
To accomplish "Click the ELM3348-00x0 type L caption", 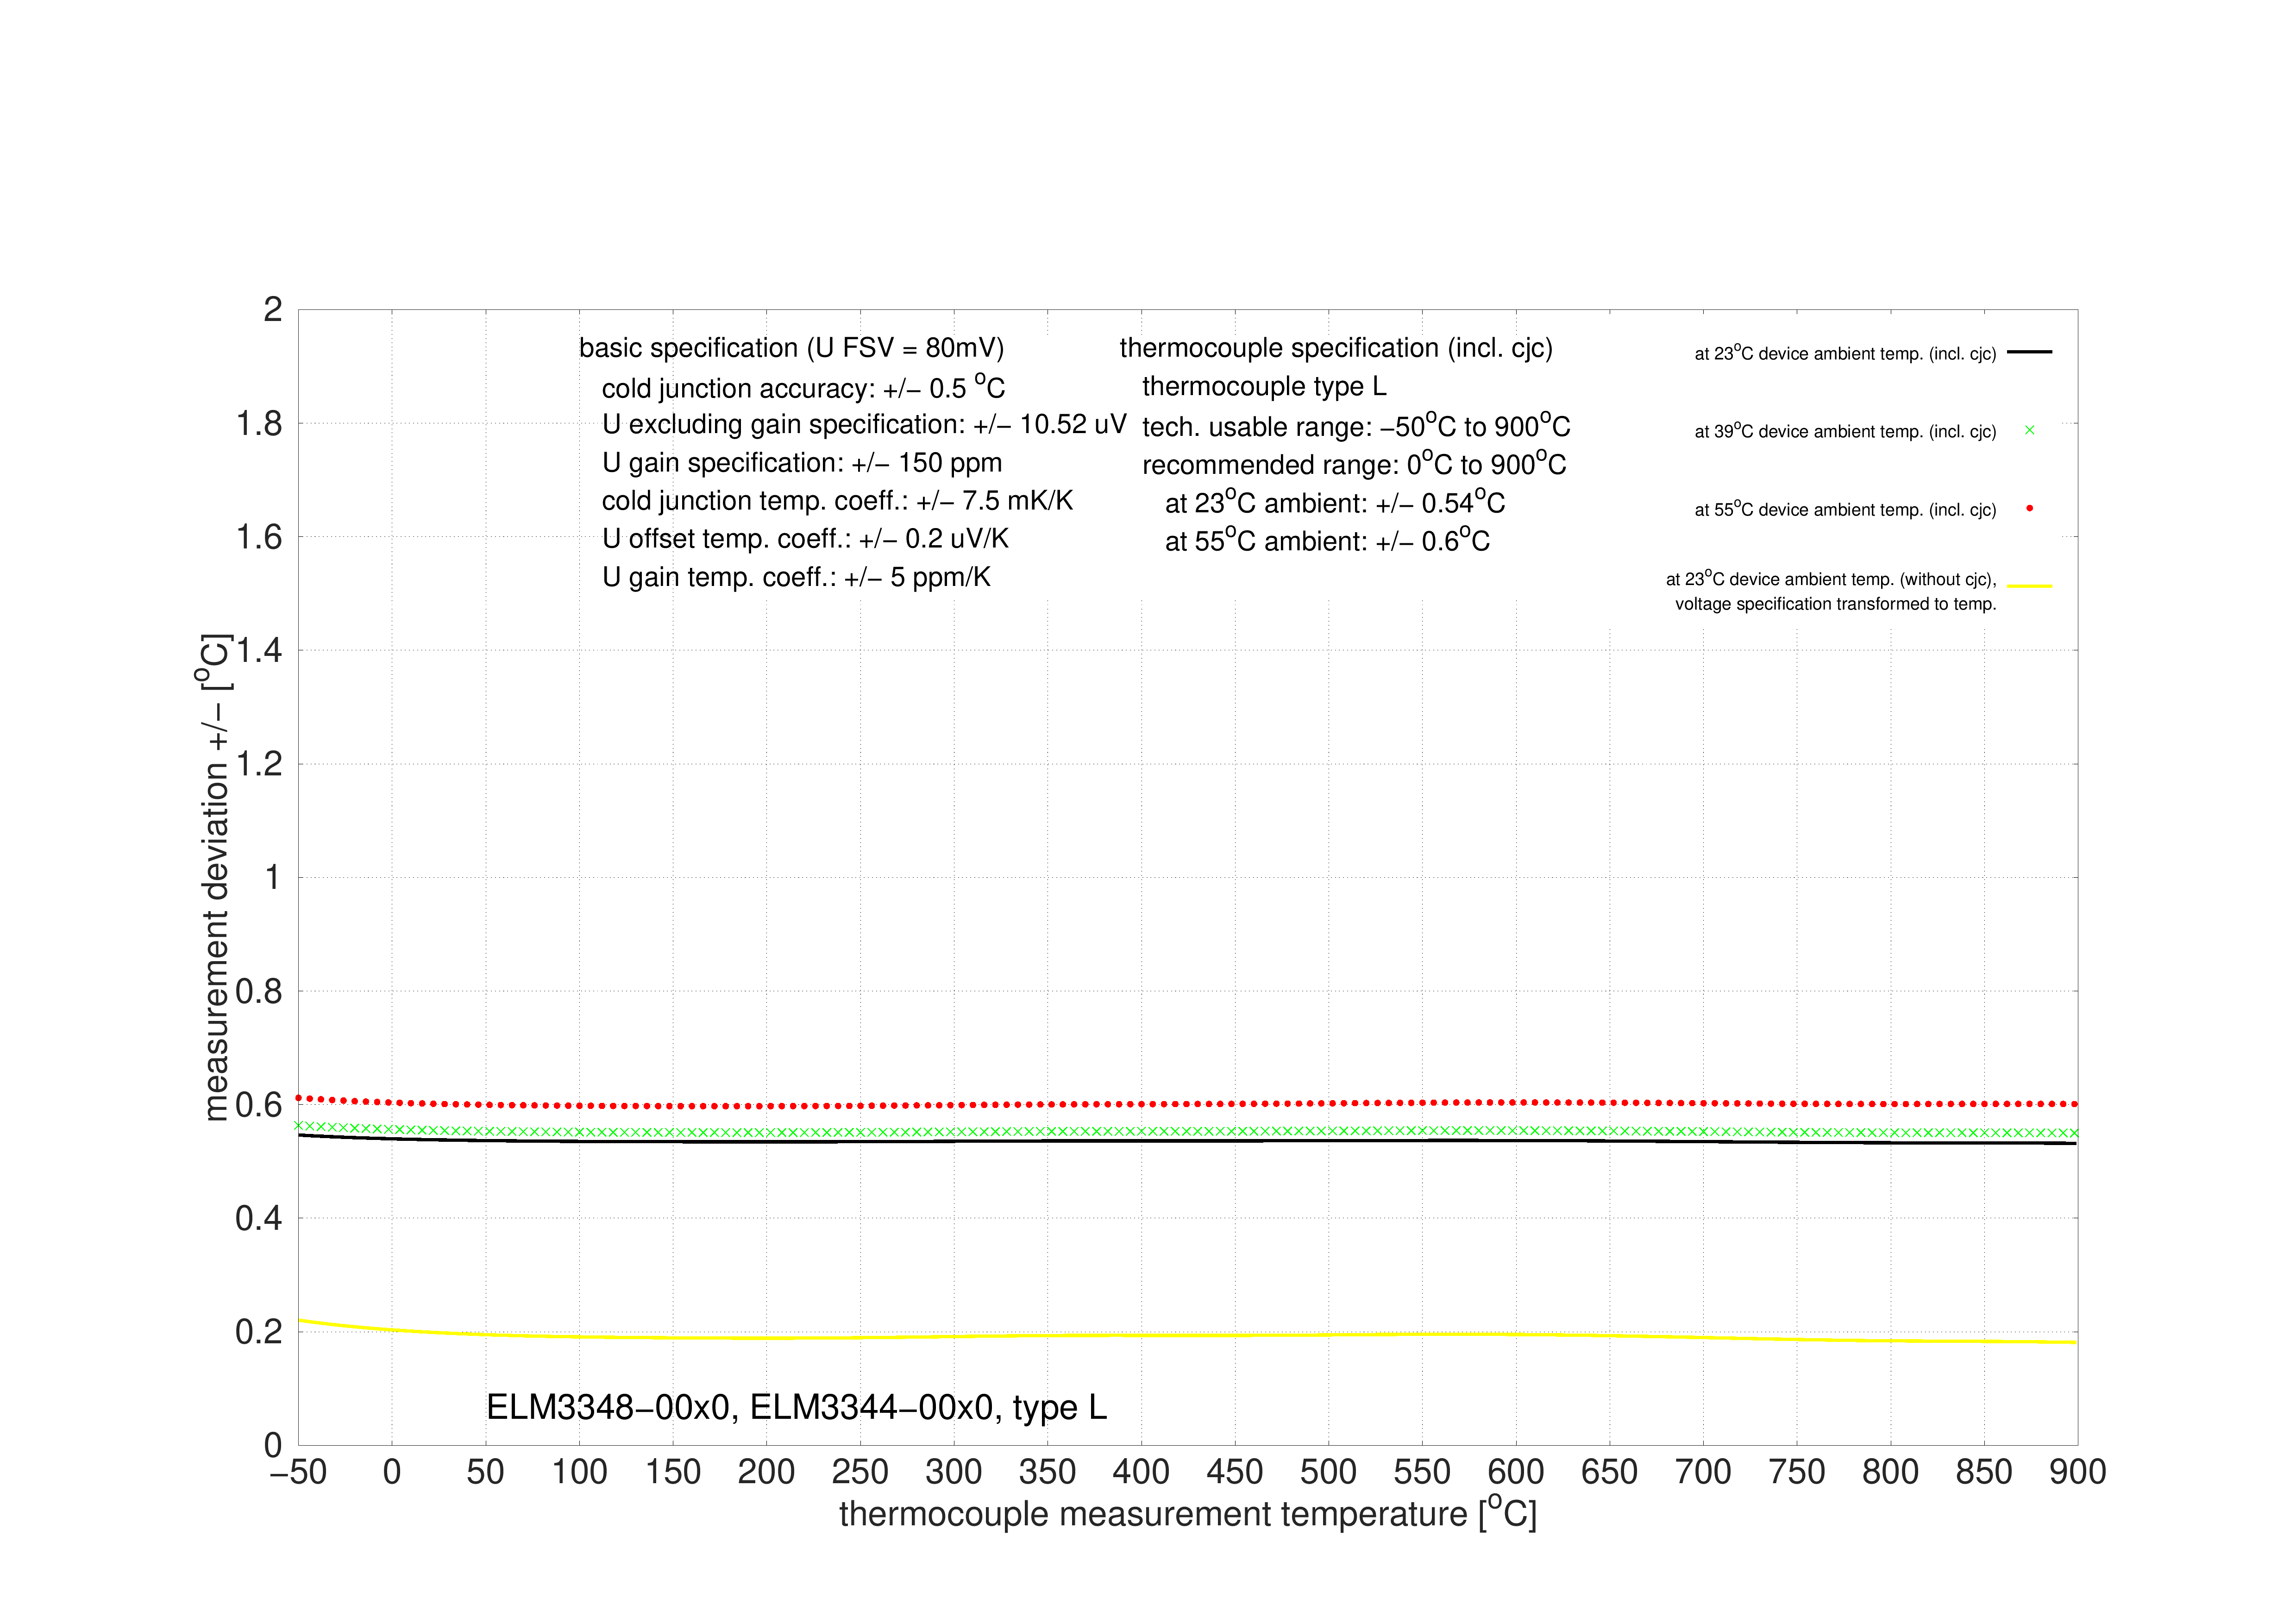I will 796,1407.
